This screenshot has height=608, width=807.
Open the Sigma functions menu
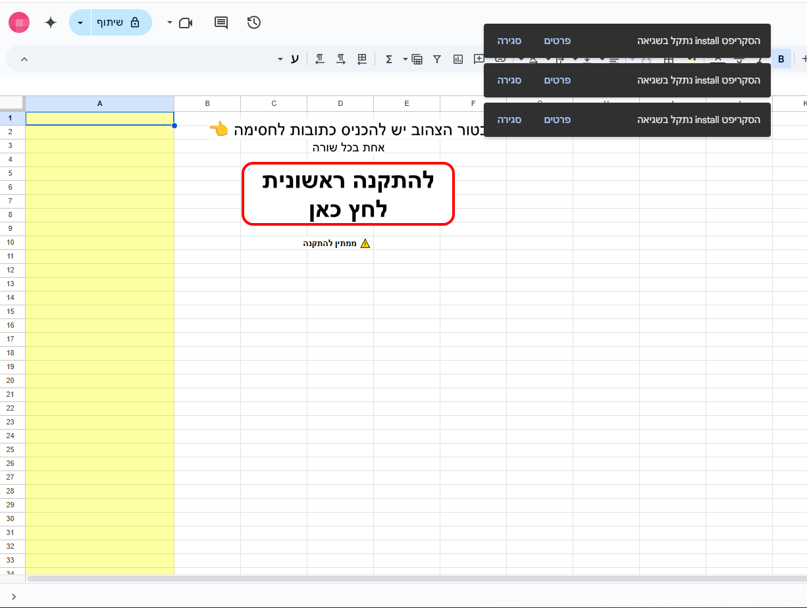(388, 59)
